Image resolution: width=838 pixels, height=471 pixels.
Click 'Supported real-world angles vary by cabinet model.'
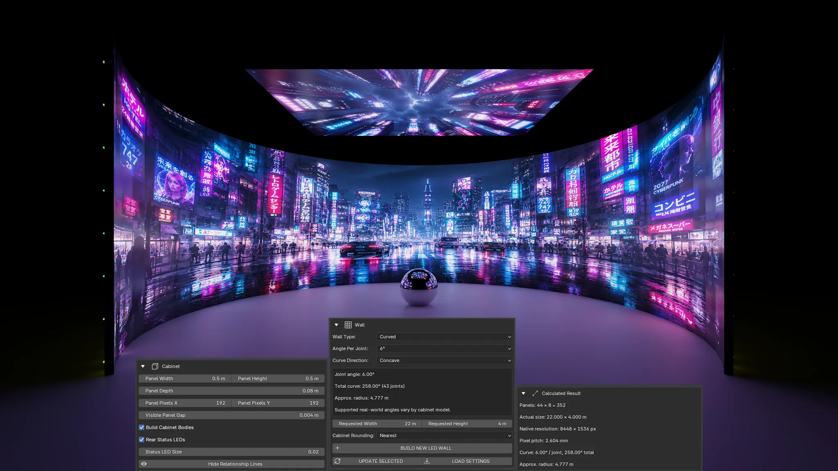coord(392,410)
